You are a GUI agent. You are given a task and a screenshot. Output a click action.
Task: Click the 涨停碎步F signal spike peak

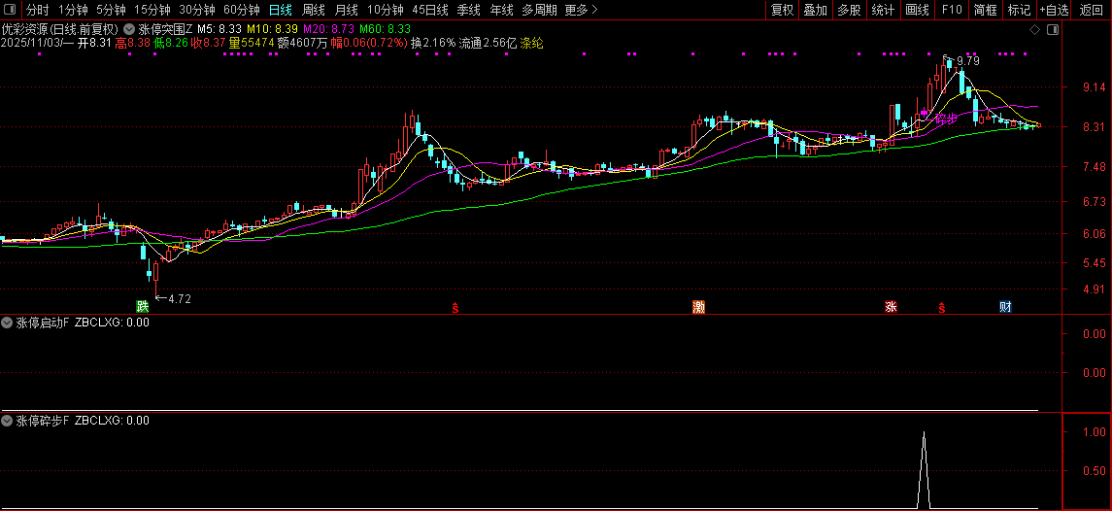pyautogui.click(x=924, y=432)
